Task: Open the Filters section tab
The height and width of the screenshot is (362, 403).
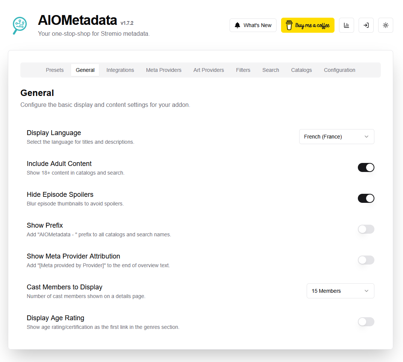Action: (243, 70)
